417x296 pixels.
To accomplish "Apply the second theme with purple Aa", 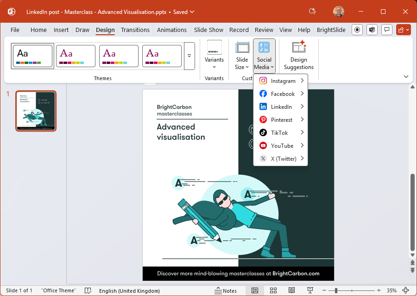I will (76, 56).
